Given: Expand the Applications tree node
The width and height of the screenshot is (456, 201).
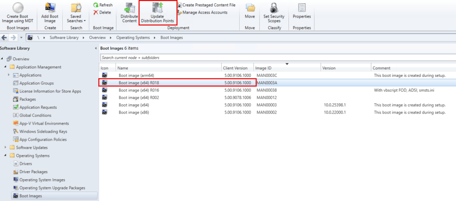Looking at the screenshot, I should [x=9, y=75].
